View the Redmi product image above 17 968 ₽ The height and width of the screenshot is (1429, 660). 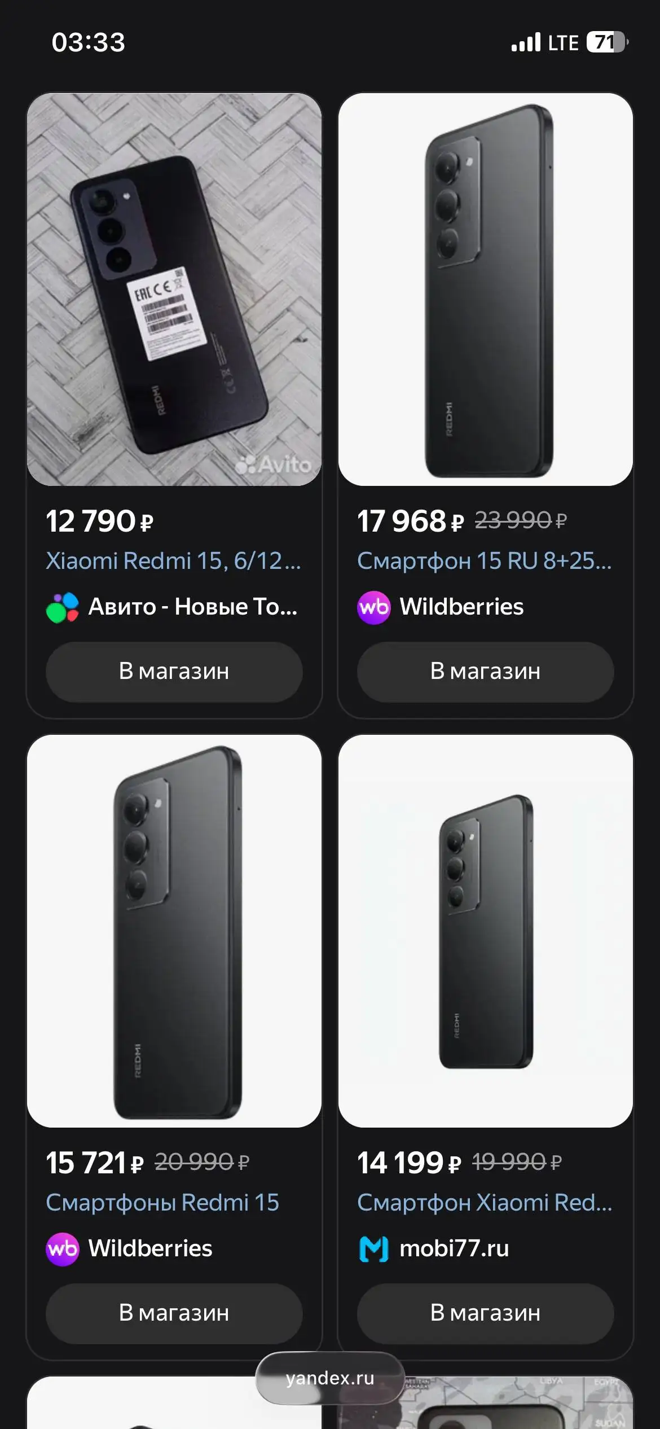486,290
